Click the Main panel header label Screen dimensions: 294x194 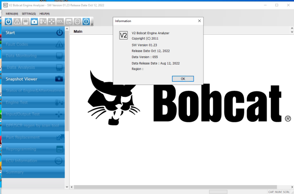point(78,31)
